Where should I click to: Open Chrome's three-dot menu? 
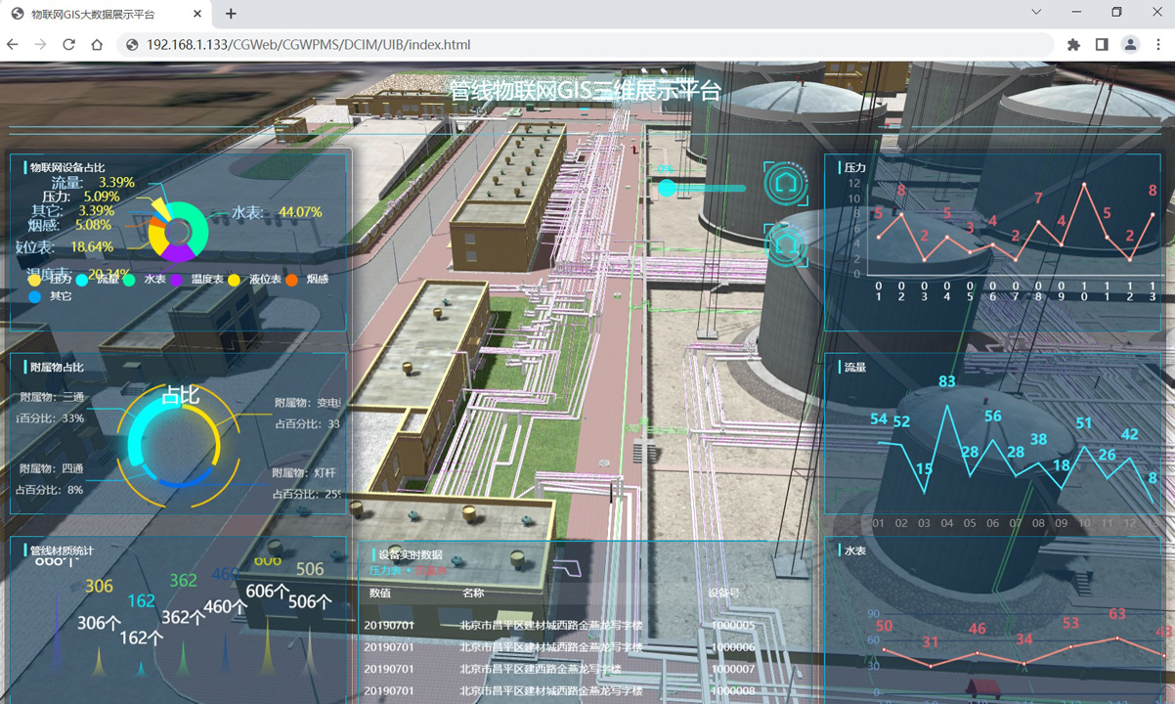(1158, 44)
